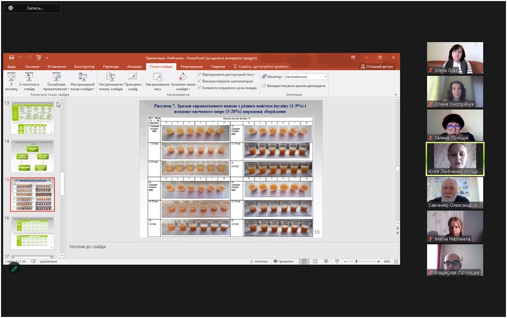Screen dimensions: 507x318
Task: Select slide 15 thumbnail
Action: pos(32,195)
